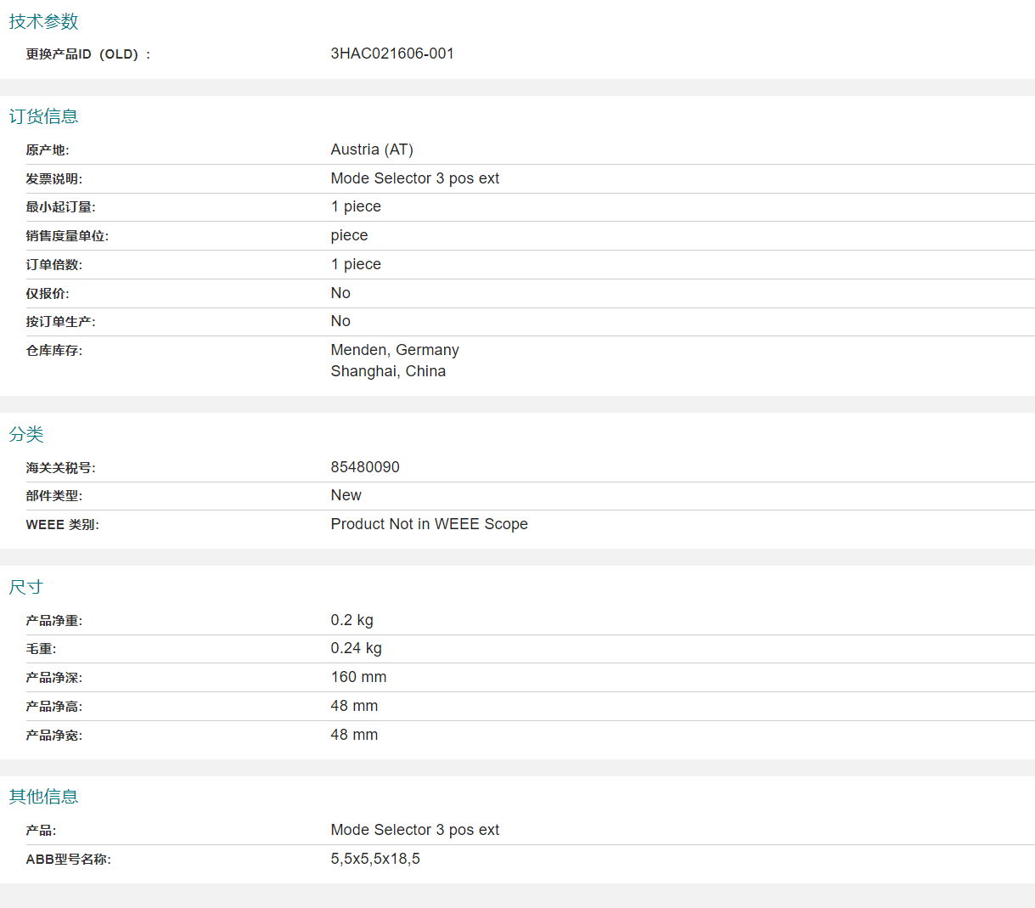Click the 更换产品ID (OLD) label
1035x908 pixels.
click(88, 54)
